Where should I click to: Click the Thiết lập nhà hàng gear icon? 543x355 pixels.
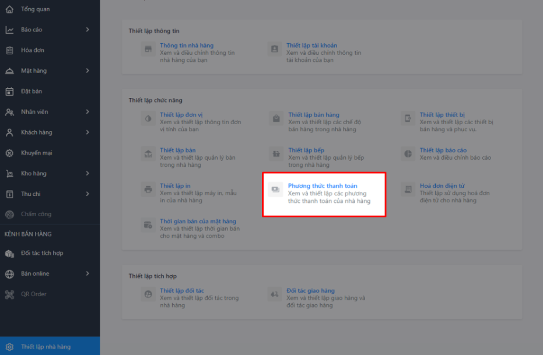(9, 347)
